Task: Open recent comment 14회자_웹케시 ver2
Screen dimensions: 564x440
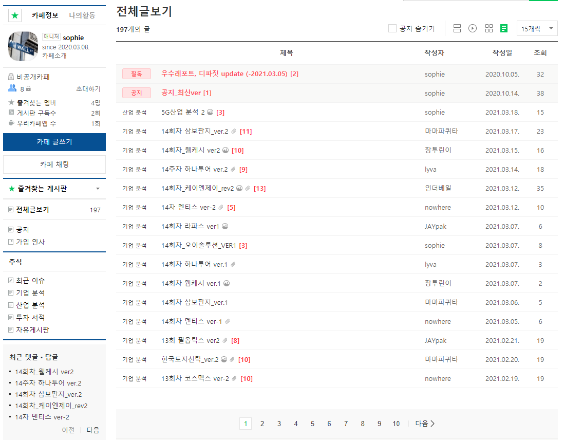Action: [44, 372]
